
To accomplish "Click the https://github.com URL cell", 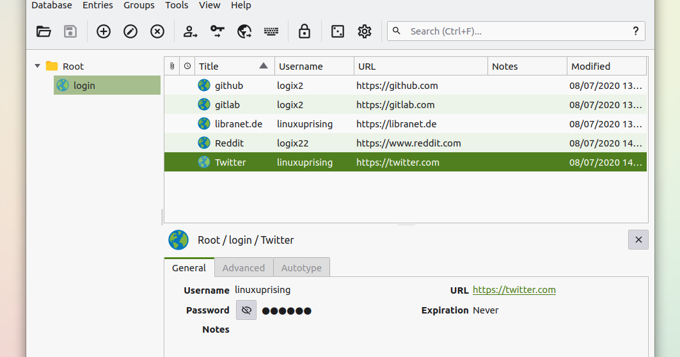I will [x=397, y=86].
